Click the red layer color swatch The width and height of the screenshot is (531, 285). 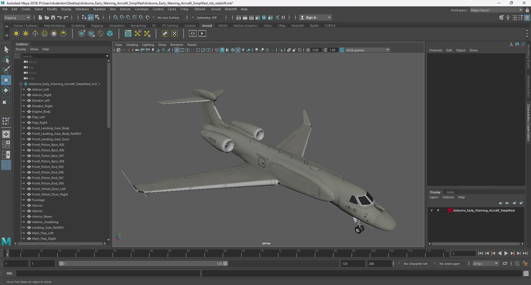[450, 210]
